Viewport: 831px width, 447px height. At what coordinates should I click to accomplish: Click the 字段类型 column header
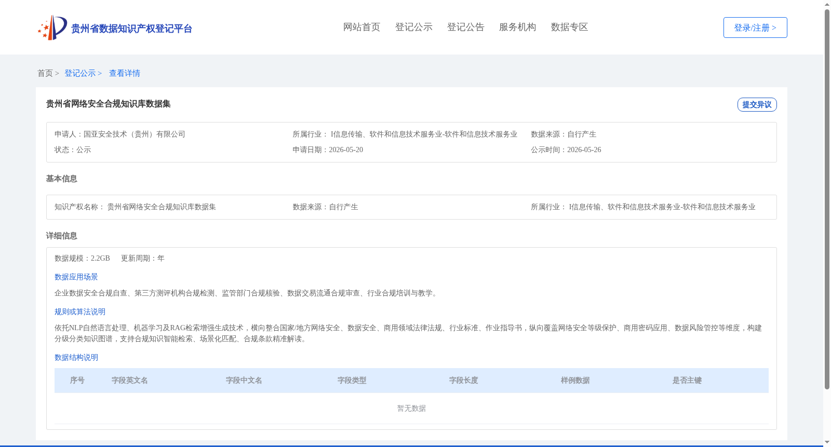(352, 381)
